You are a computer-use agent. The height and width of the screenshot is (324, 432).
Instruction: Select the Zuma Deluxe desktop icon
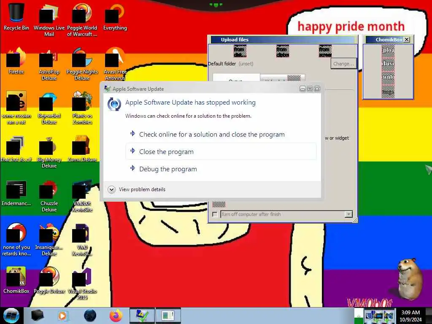[82, 148]
